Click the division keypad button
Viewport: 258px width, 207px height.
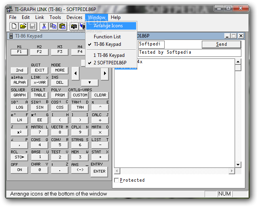coord(100,120)
